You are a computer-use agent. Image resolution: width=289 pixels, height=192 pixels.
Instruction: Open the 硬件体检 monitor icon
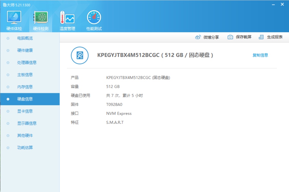14,17
